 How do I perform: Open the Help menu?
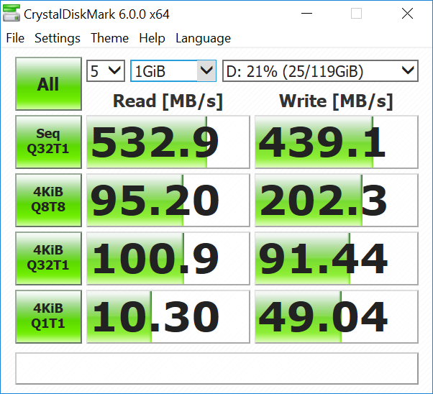(x=152, y=38)
